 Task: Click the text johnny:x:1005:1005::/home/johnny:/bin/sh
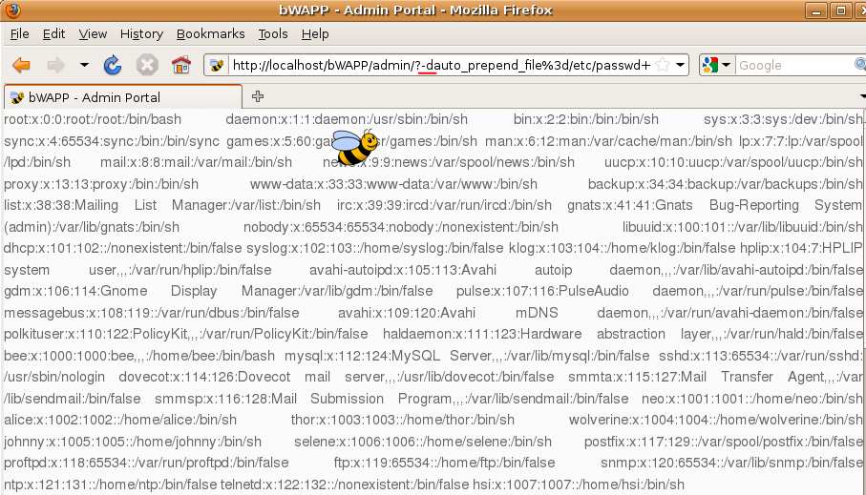(x=133, y=442)
